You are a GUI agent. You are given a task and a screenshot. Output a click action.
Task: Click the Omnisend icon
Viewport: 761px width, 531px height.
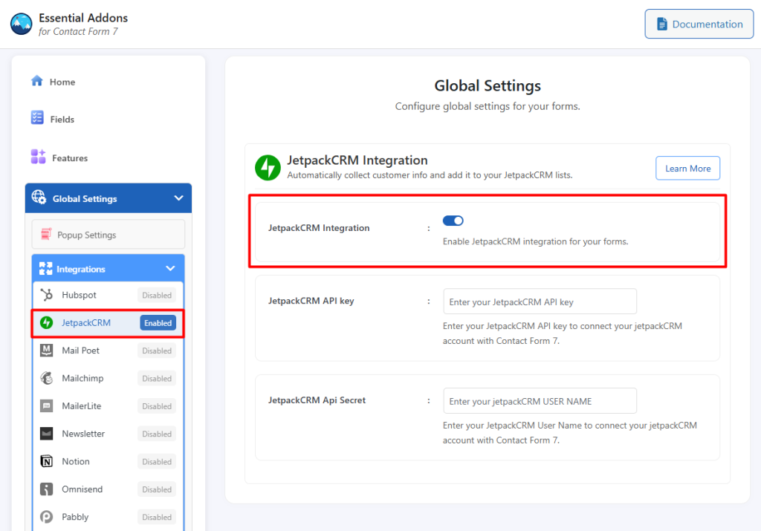47,489
